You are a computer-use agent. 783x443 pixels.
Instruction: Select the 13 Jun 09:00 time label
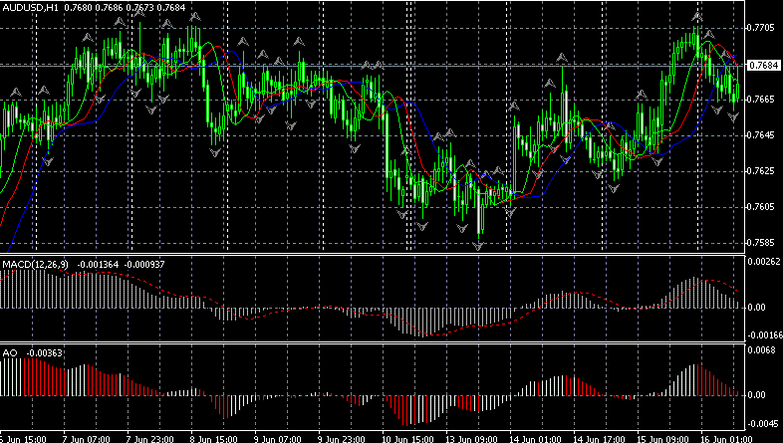[x=471, y=439]
